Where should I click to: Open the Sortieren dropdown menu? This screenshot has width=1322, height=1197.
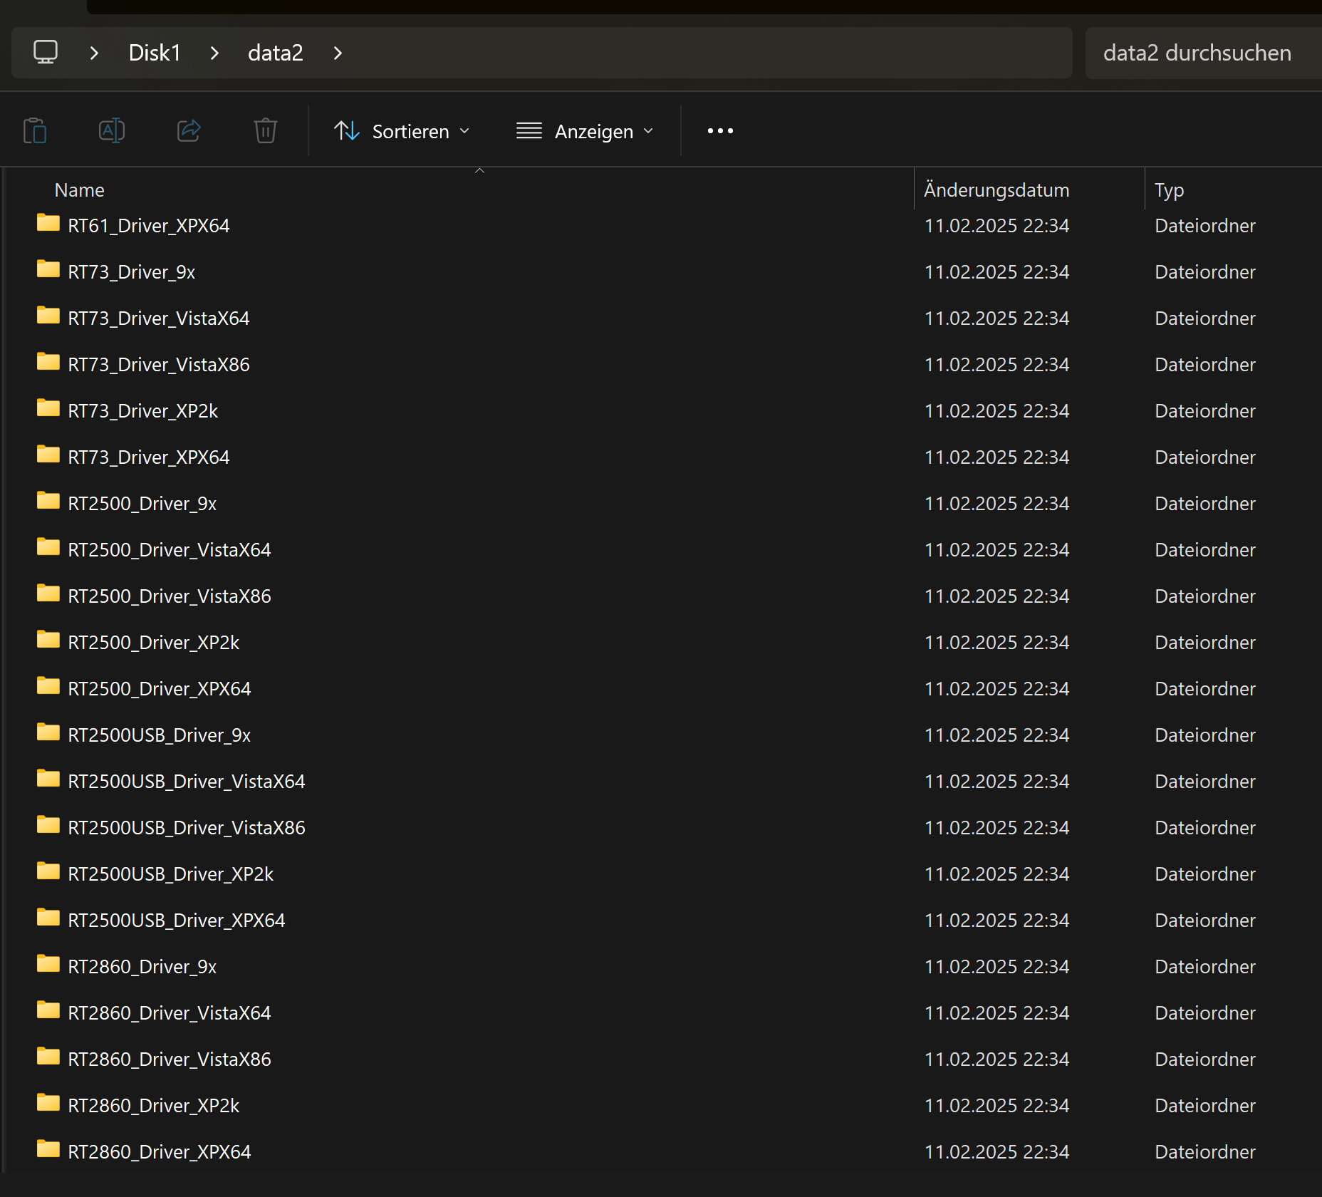click(402, 131)
